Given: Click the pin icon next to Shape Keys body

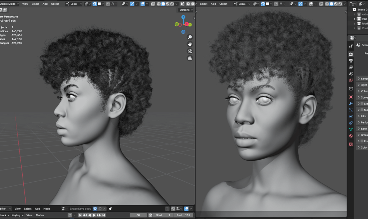Looking at the screenshot, I should pos(111,209).
